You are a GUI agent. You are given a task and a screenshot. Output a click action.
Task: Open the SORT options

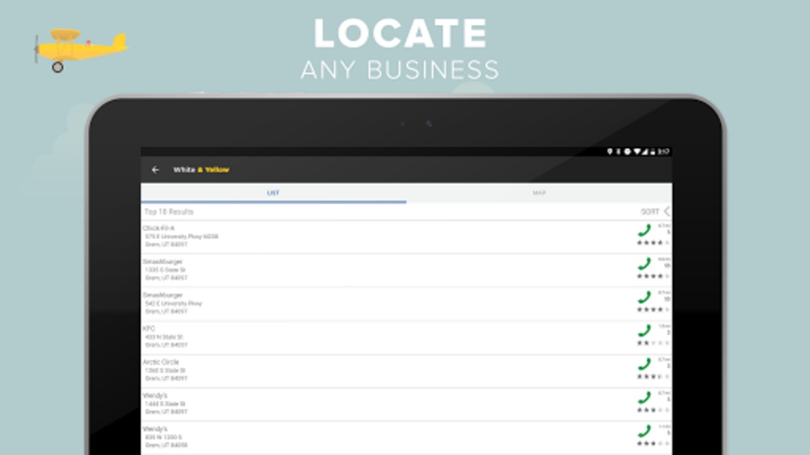(x=656, y=212)
